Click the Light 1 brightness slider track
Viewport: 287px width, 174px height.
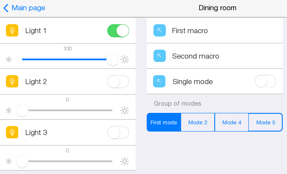(x=64, y=59)
